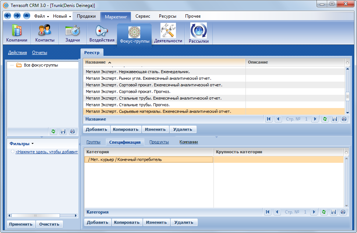This screenshot has height=233, width=357.
Task: Click the registry grid scrollbar down arrow
Action: [347, 112]
